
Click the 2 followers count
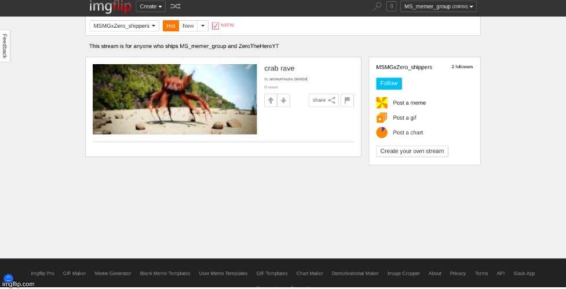tap(462, 66)
